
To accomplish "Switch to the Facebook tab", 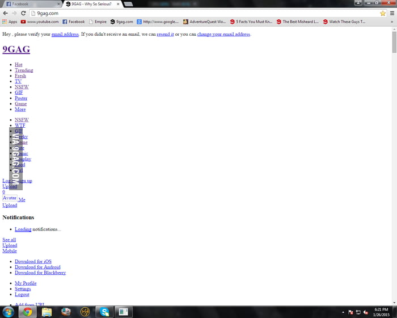I will point(32,4).
